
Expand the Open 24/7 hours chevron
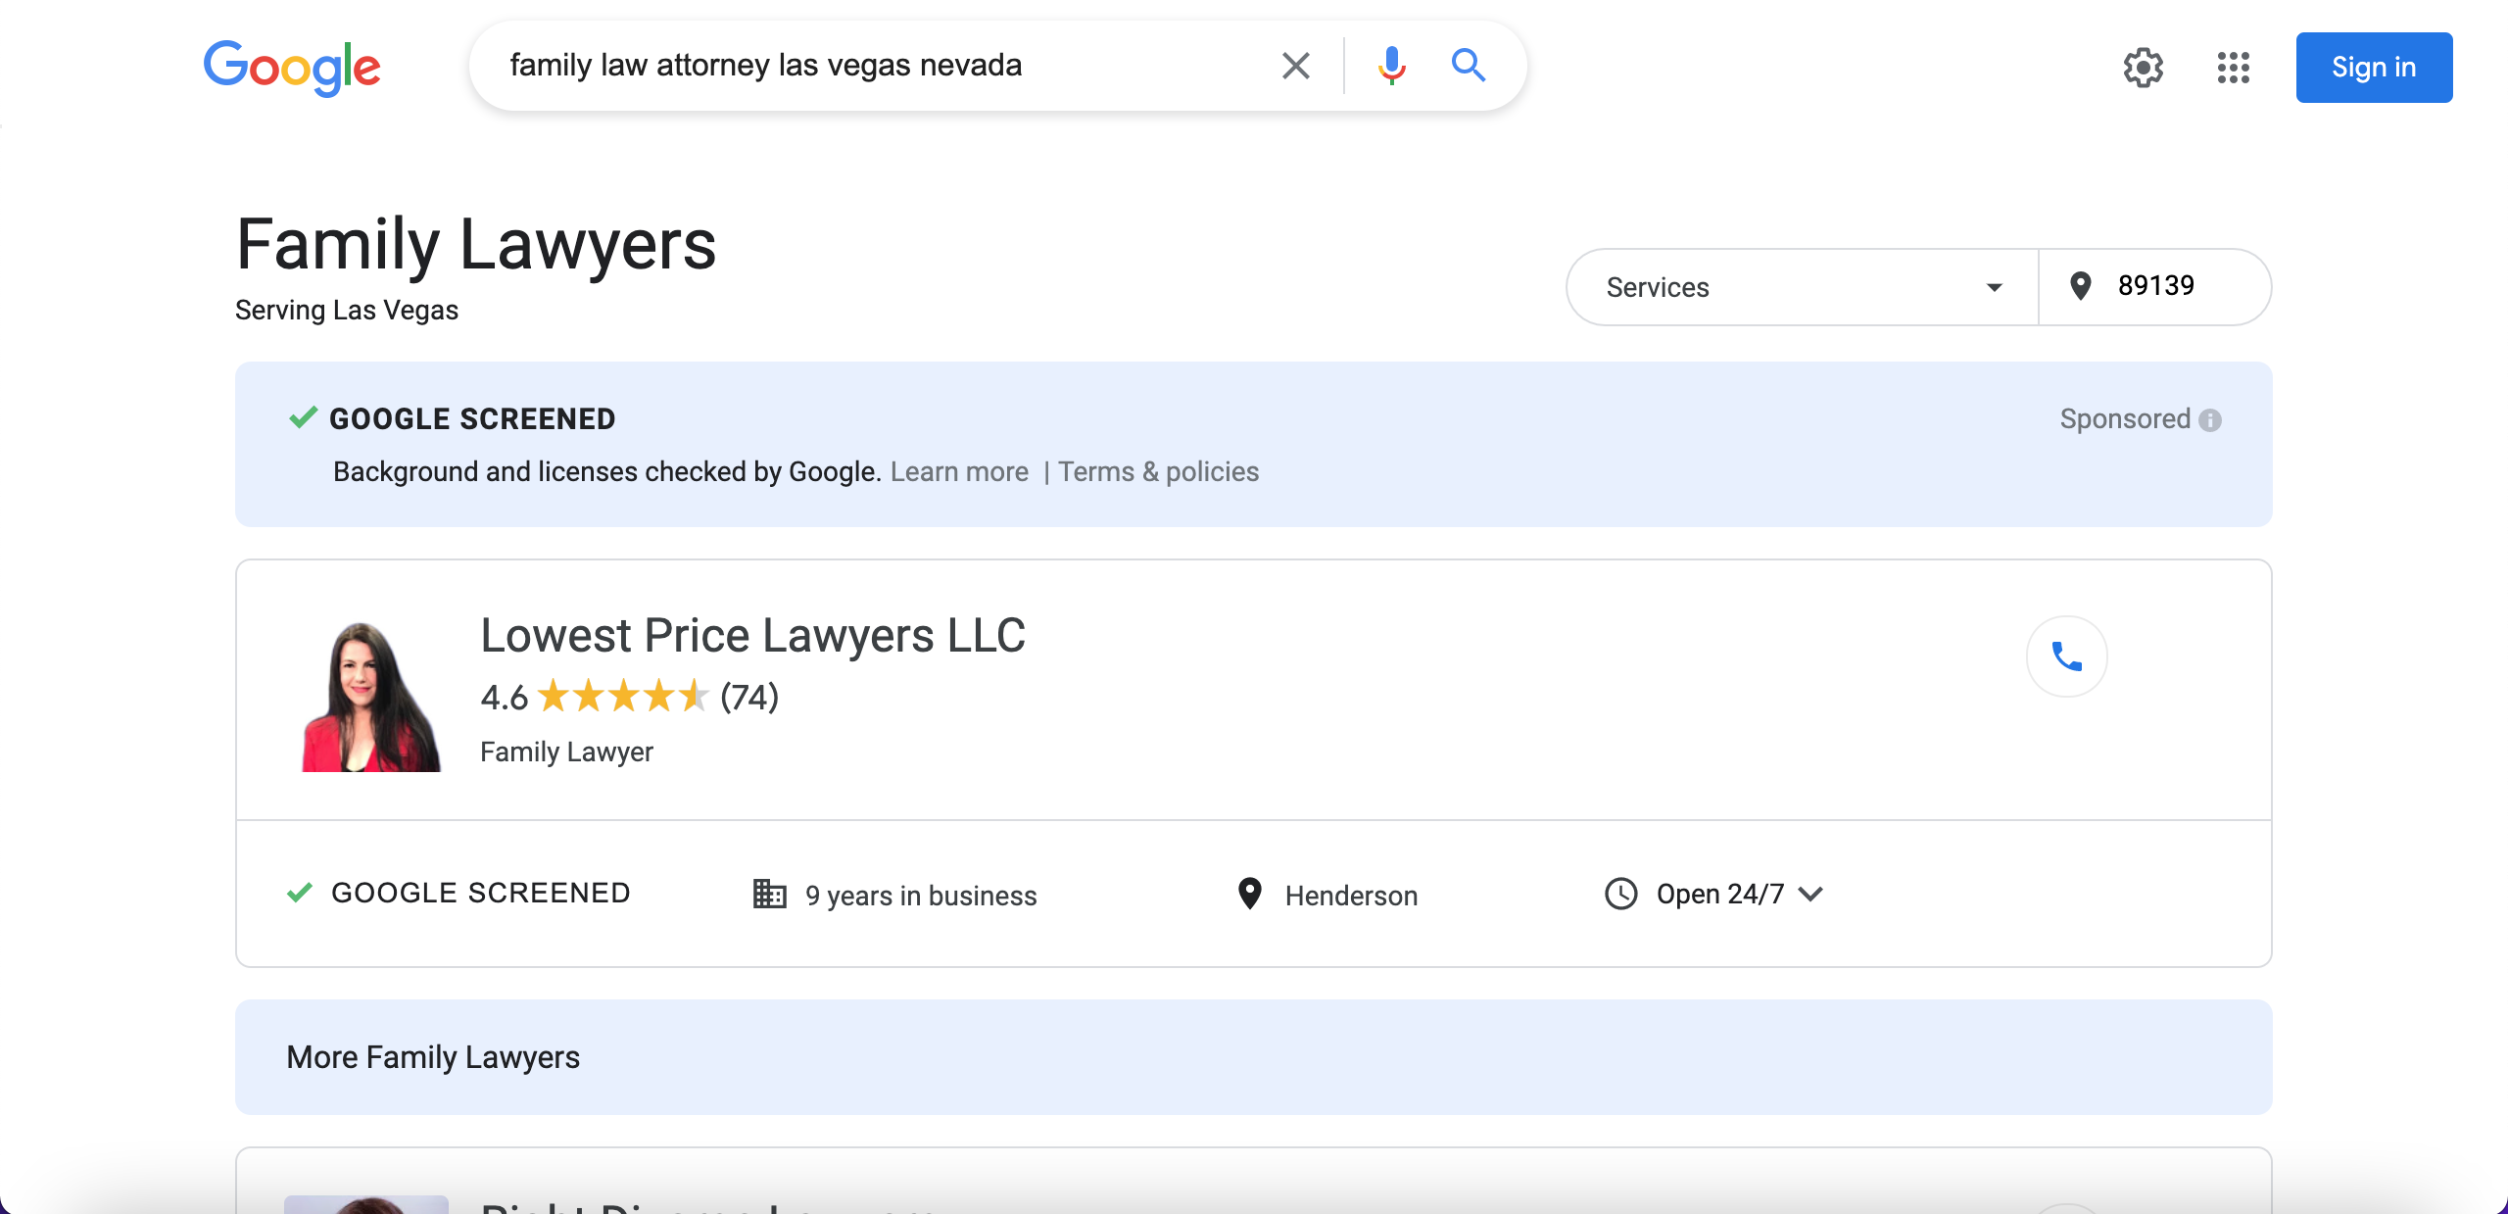coord(1811,894)
